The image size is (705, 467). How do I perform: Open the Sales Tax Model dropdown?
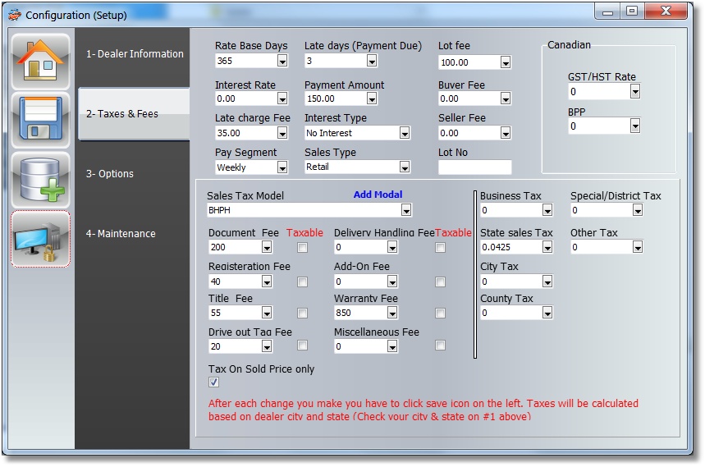406,211
